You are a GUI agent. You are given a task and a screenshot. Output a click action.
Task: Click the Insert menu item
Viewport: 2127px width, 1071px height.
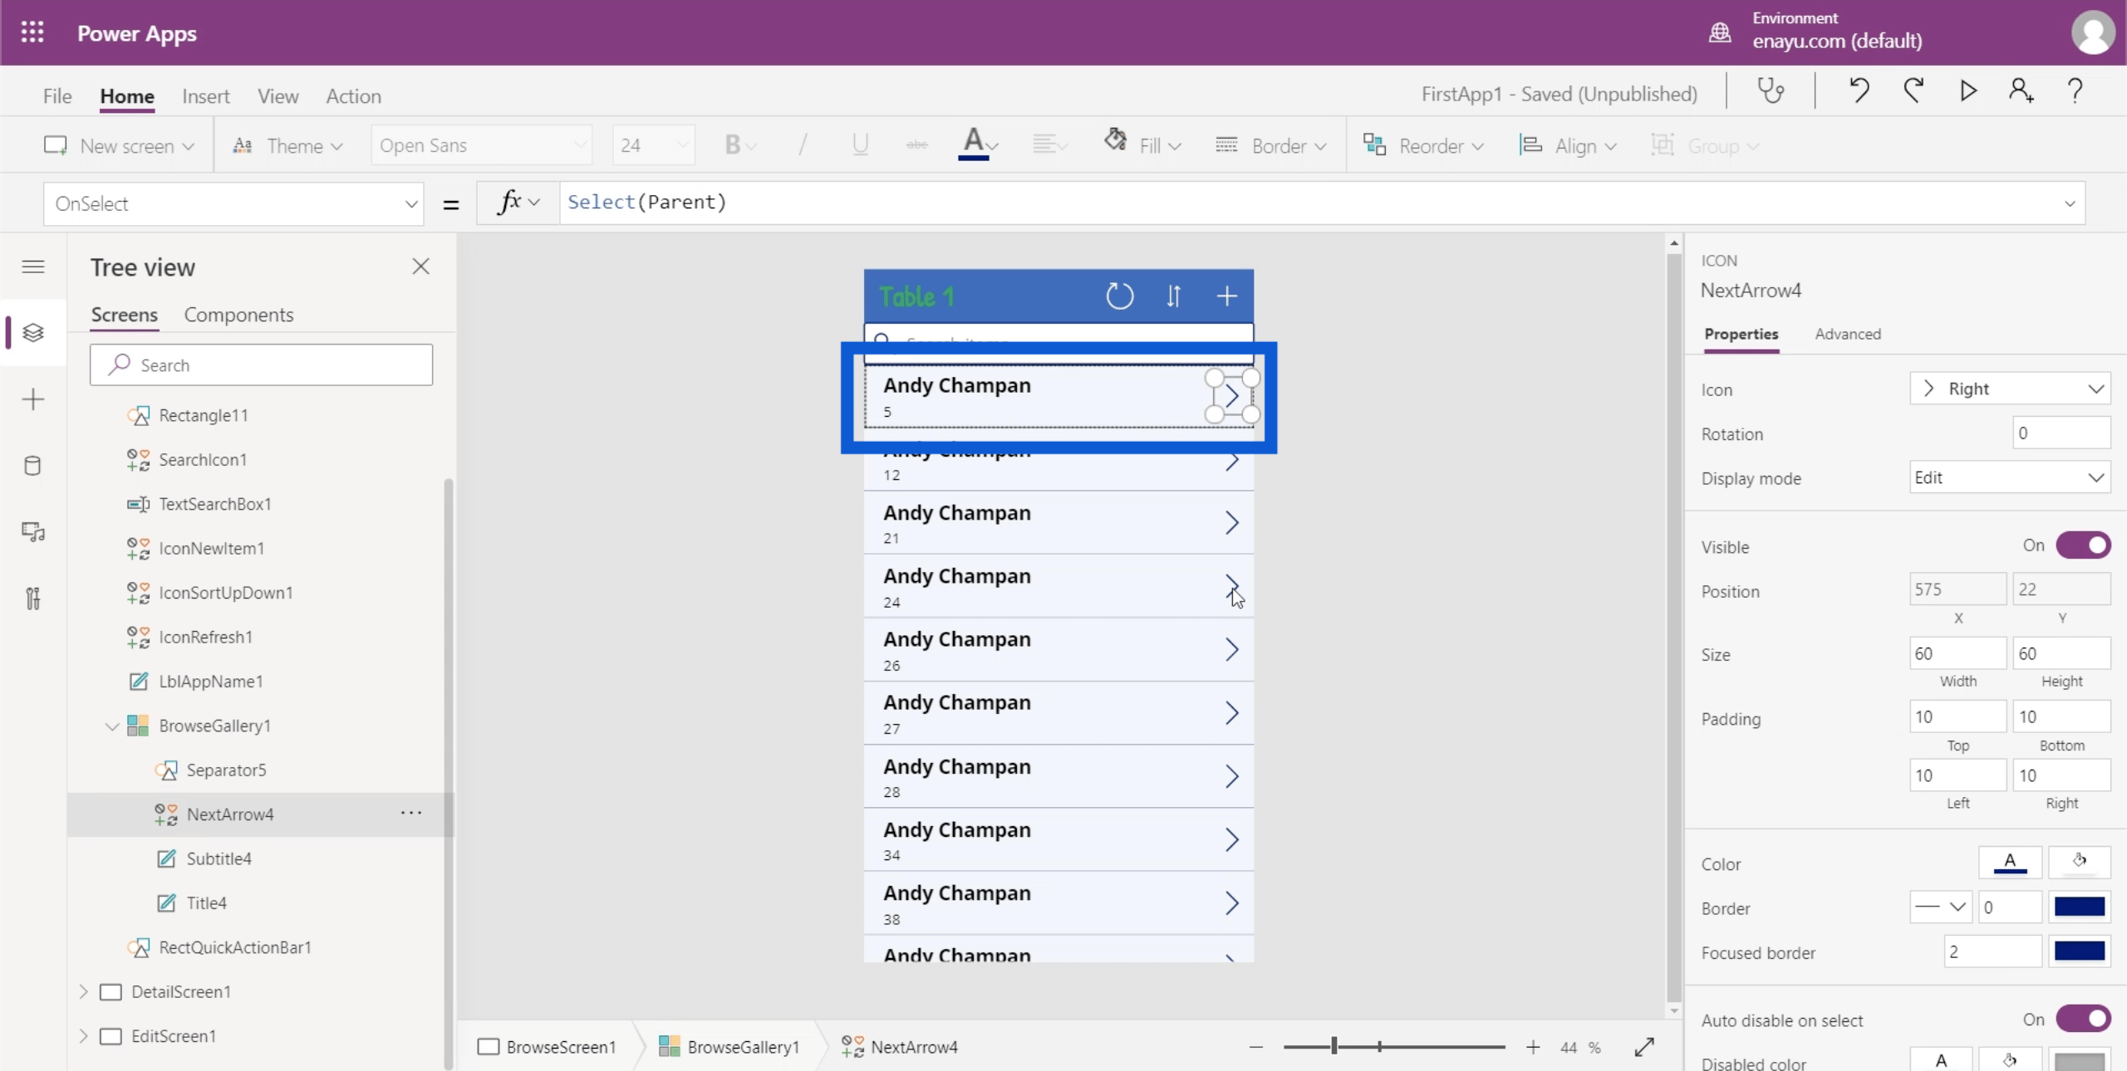pyautogui.click(x=206, y=95)
